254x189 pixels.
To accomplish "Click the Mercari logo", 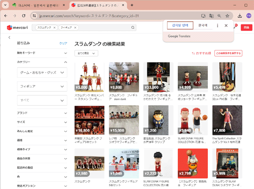I will click(17, 28).
